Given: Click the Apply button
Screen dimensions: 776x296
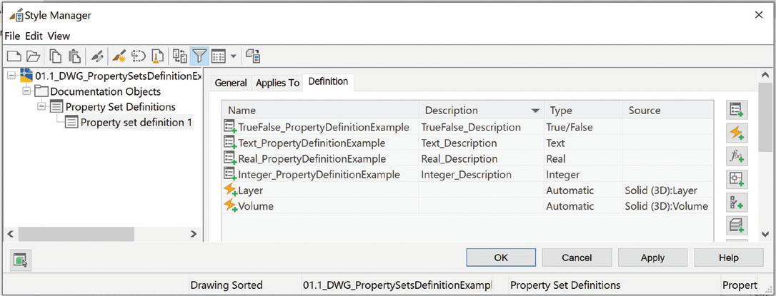Looking at the screenshot, I should tap(652, 257).
